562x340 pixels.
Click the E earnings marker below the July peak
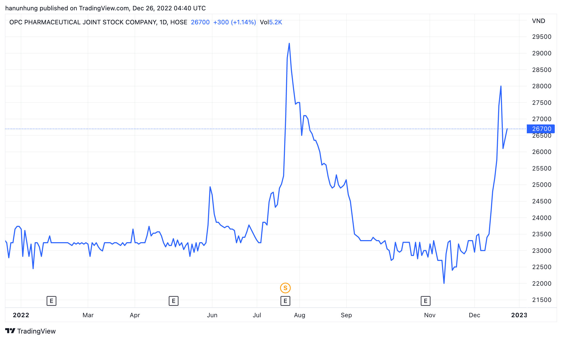[285, 301]
